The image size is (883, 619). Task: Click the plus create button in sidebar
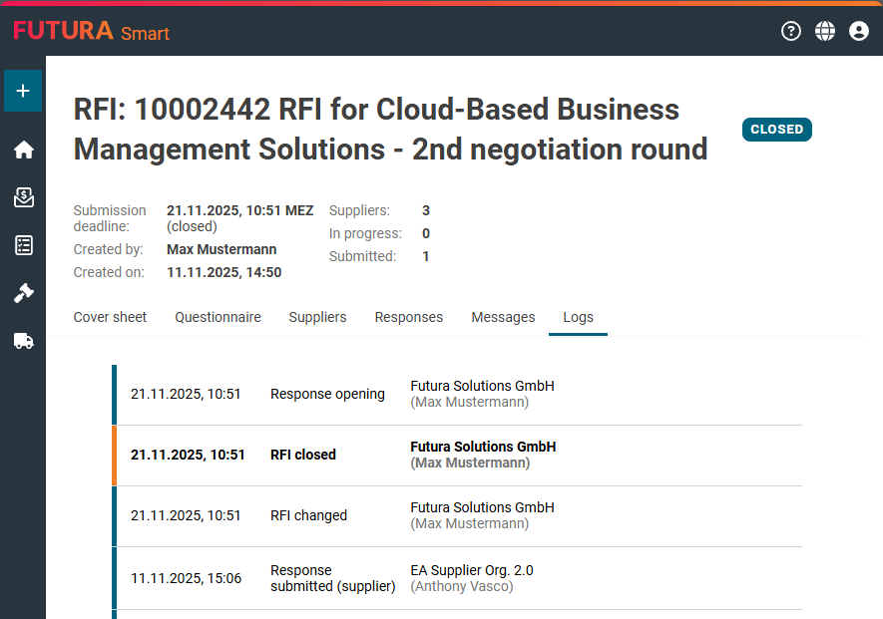(x=23, y=91)
